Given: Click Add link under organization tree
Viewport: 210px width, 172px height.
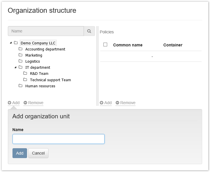Looking at the screenshot, I should 14,103.
